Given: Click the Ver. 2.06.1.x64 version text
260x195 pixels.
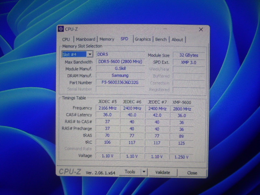Looking at the screenshot, I should [100, 173].
